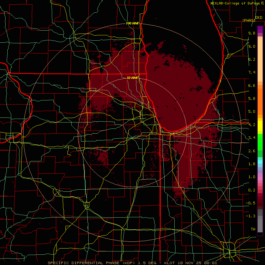Click the 0.2 scale value
The width and height of the screenshot is (265, 265).
[x=252, y=190]
